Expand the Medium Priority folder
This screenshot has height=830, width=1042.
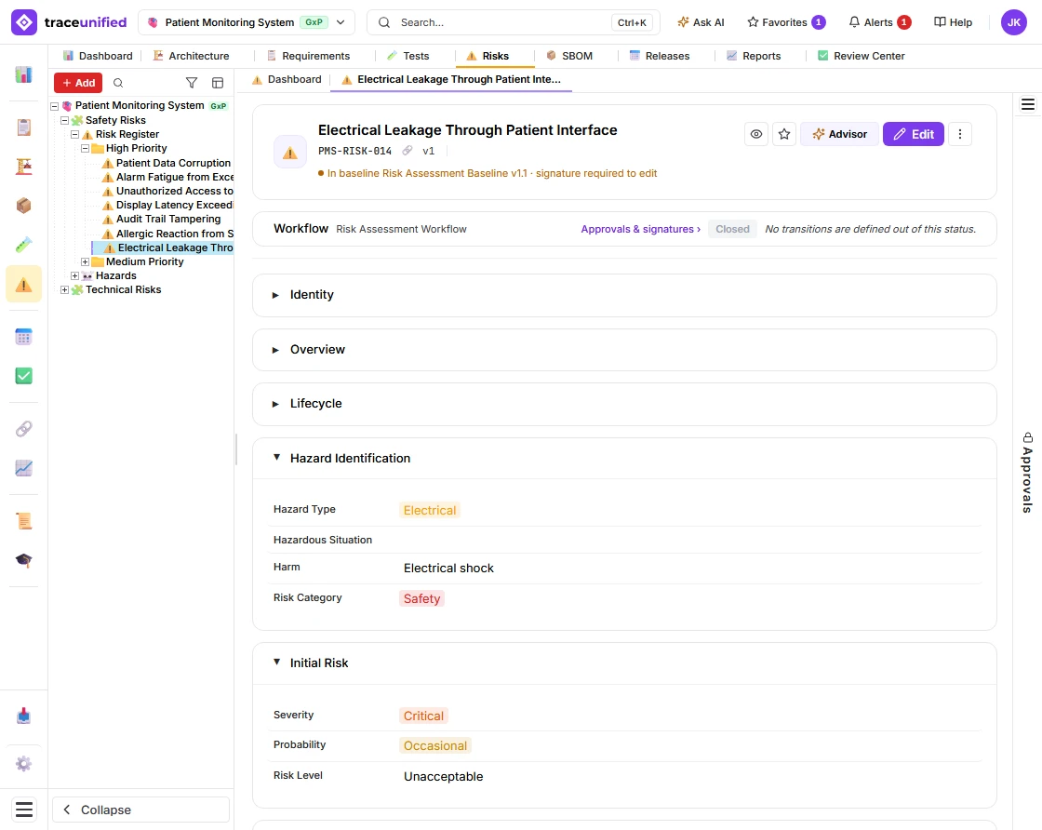pyautogui.click(x=85, y=261)
